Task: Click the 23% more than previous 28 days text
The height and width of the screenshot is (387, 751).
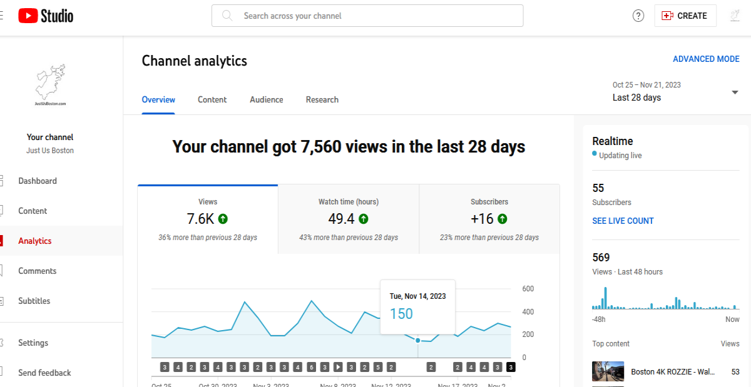Action: click(x=489, y=238)
